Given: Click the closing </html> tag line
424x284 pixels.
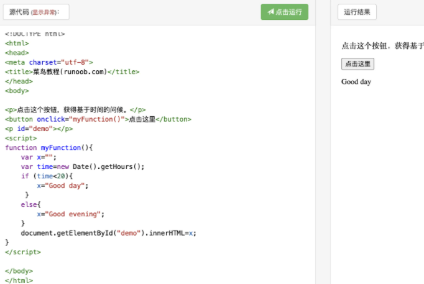Looking at the screenshot, I should click(x=19, y=280).
